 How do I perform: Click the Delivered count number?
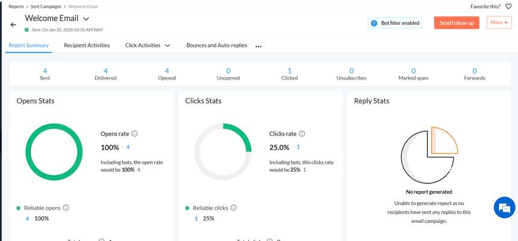(105, 70)
